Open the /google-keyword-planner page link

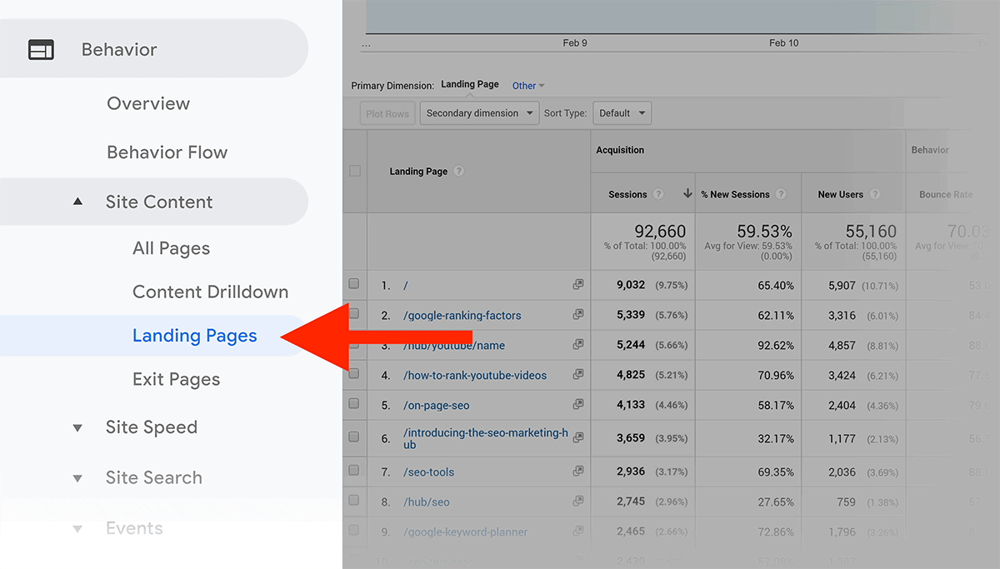tap(465, 532)
